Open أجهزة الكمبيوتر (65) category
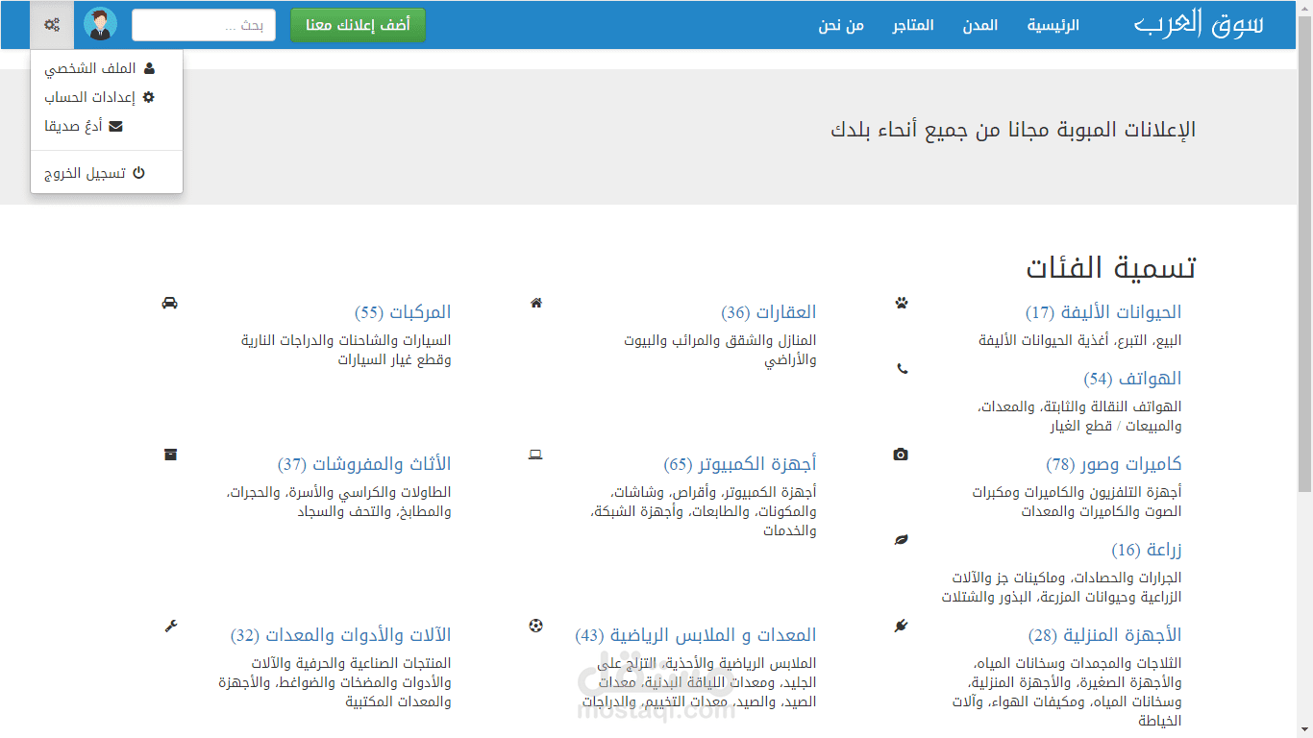1313x738 pixels. click(x=740, y=464)
